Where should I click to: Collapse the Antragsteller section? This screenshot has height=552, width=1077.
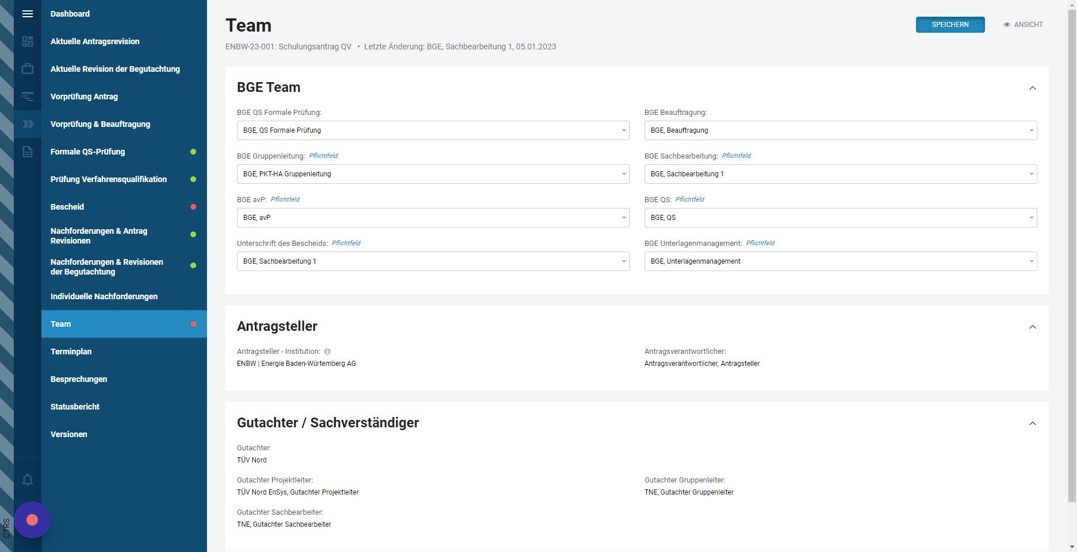coord(1033,327)
